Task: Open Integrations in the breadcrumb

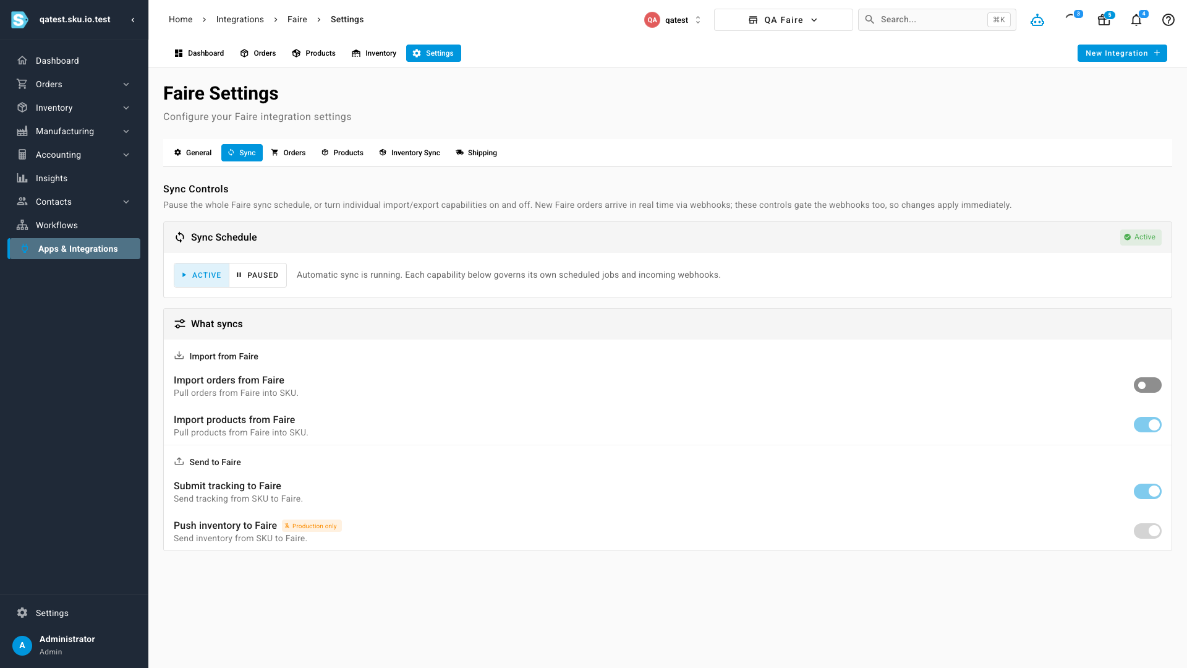Action: [x=240, y=20]
